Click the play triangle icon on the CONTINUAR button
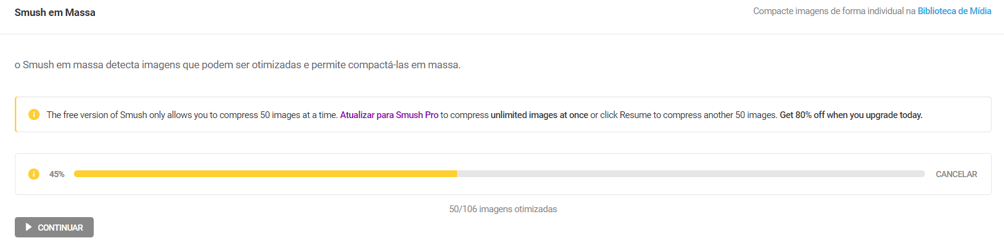 pos(28,227)
